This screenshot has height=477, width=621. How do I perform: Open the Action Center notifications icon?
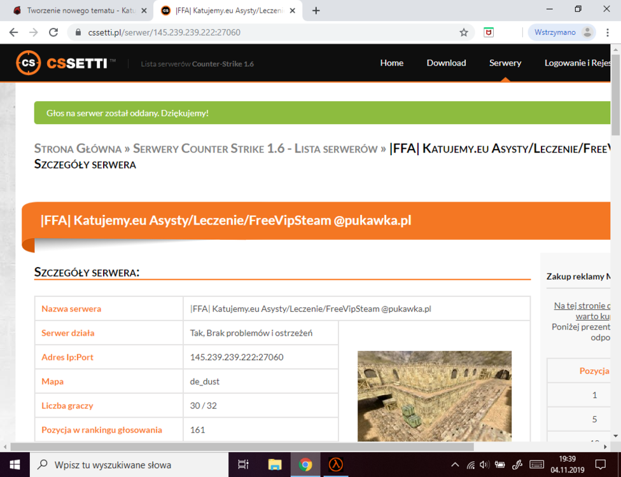pos(601,465)
